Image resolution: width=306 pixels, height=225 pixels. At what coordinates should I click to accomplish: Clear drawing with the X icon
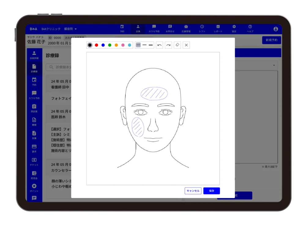186,45
